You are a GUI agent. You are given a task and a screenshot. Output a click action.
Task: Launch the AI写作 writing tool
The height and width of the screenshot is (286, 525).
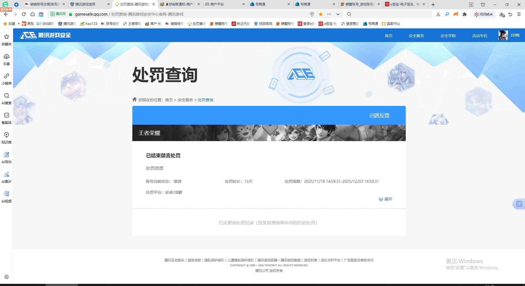click(6, 158)
